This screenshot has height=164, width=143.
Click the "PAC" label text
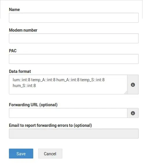click(x=13, y=51)
